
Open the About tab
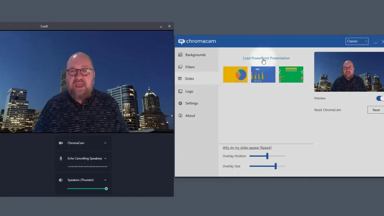point(196,115)
